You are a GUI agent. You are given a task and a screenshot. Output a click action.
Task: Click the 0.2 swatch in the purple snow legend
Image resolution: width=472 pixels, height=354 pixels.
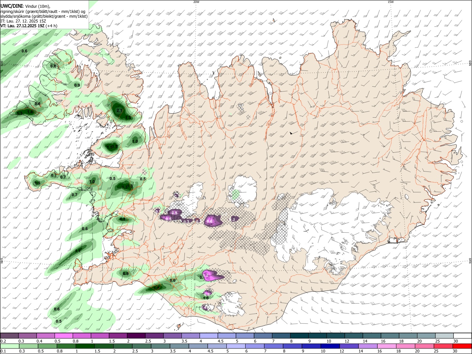[9, 336]
